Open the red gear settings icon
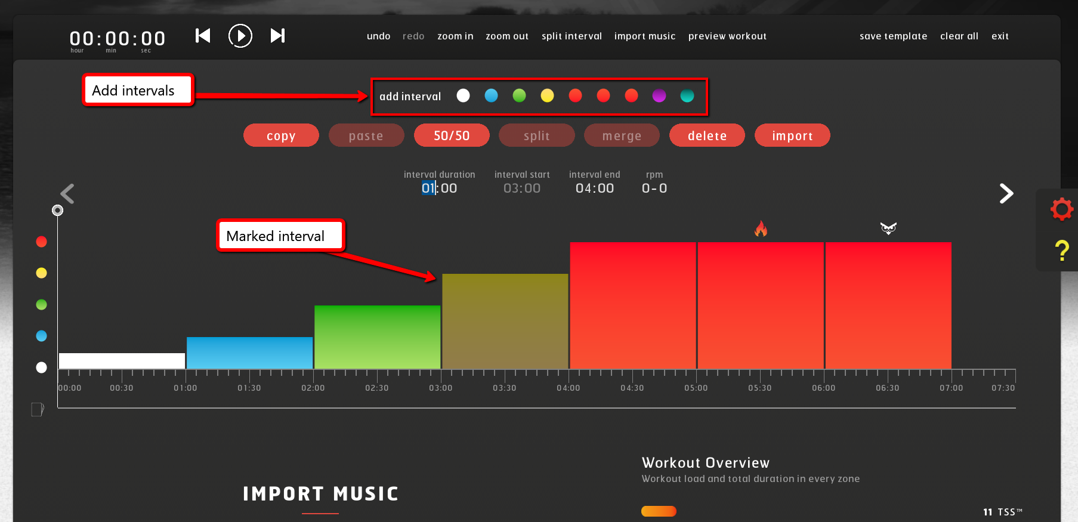The height and width of the screenshot is (522, 1078). (1061, 209)
